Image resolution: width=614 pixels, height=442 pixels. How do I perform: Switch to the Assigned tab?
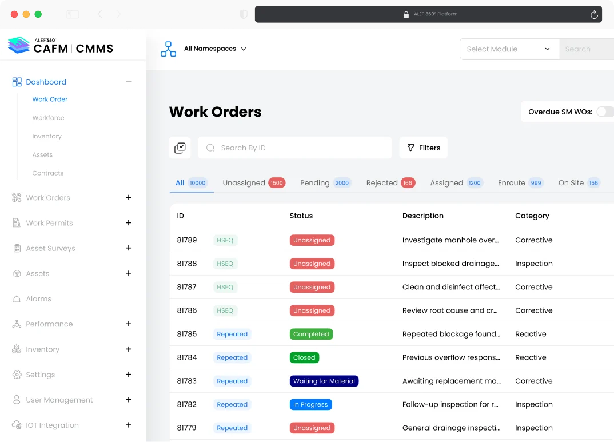pyautogui.click(x=457, y=183)
